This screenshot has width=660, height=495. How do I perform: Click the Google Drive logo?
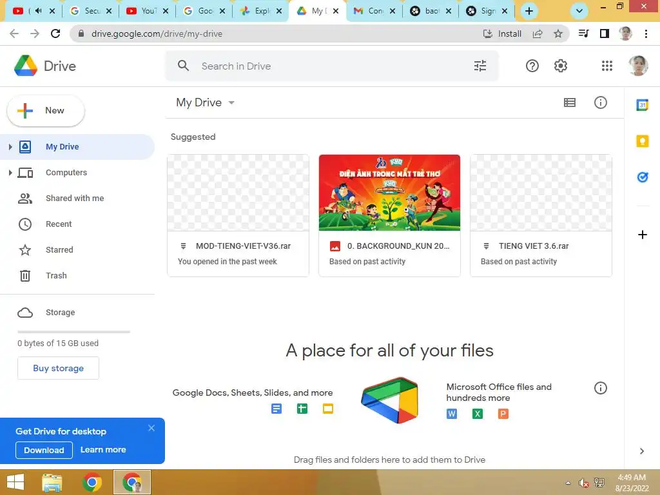(x=26, y=66)
